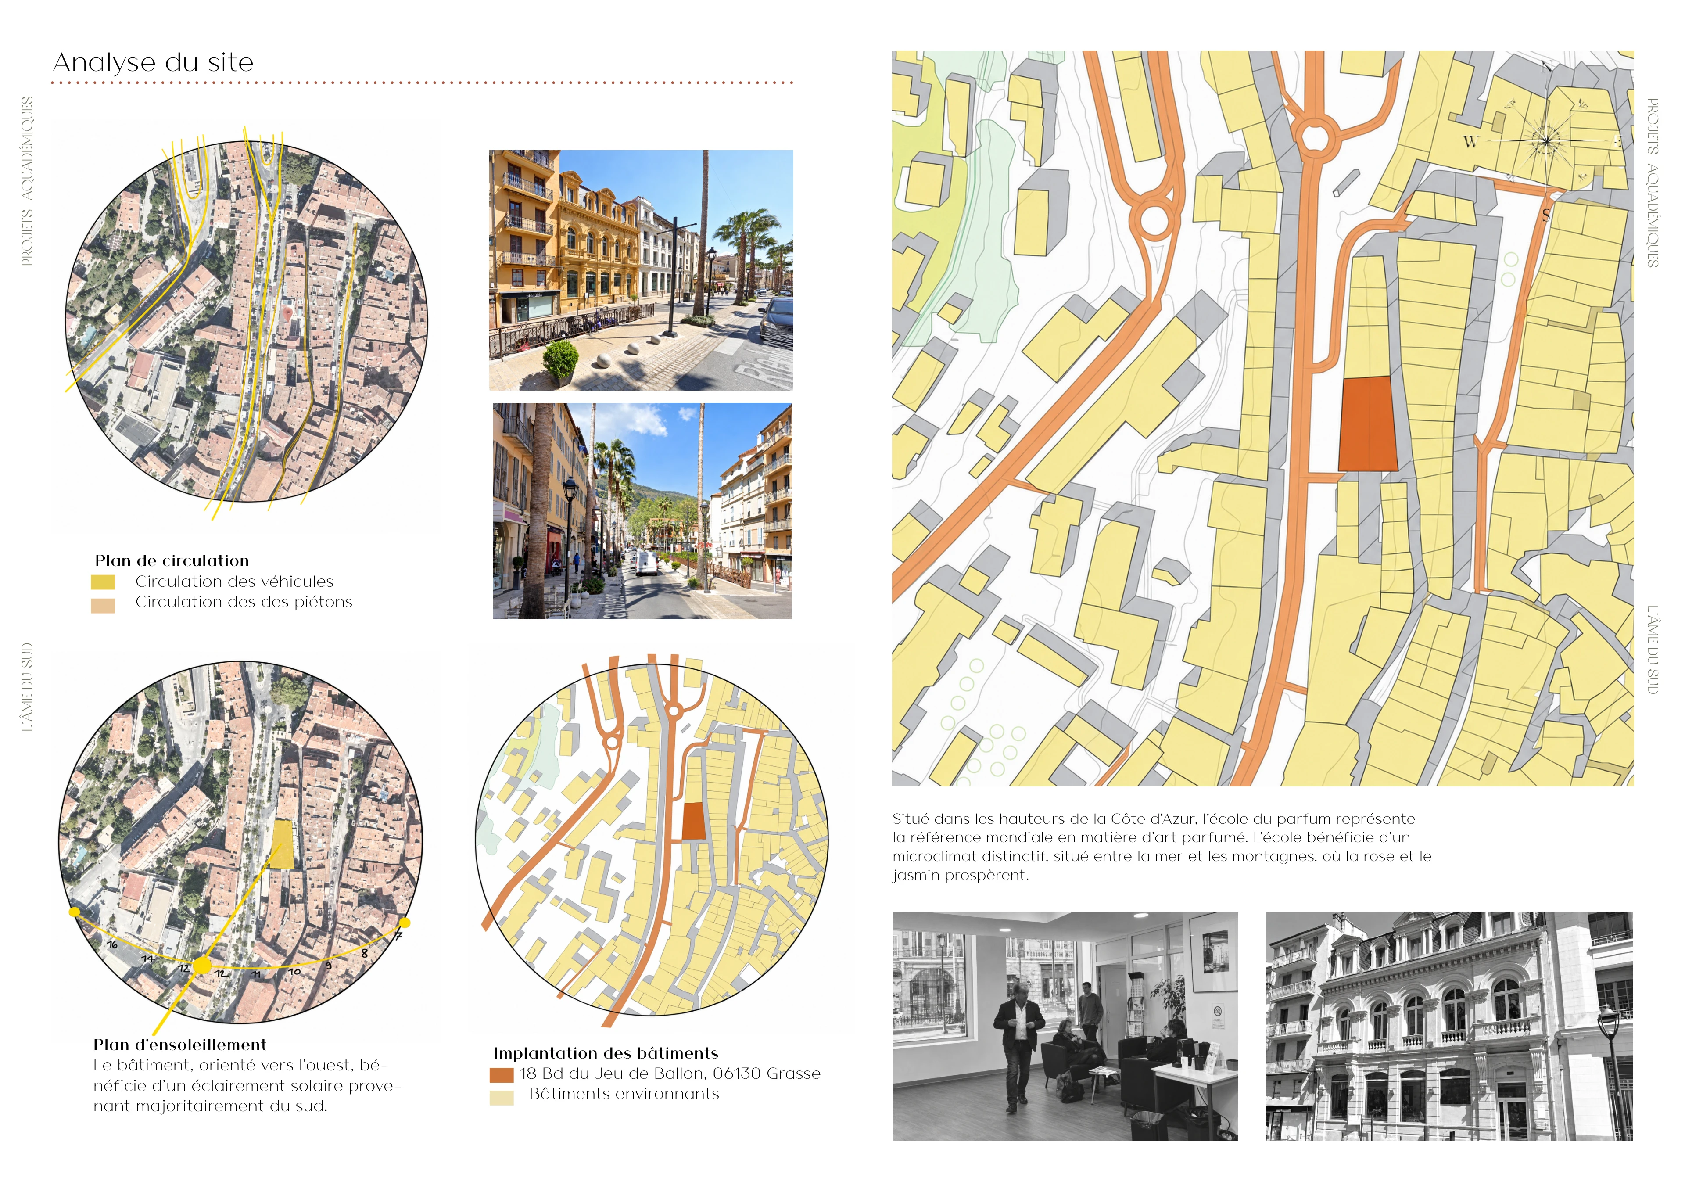Click the orange swatch beside '18 Bd du Jeu de Ballon'
Screen dimensions: 1685x1192
point(501,1074)
